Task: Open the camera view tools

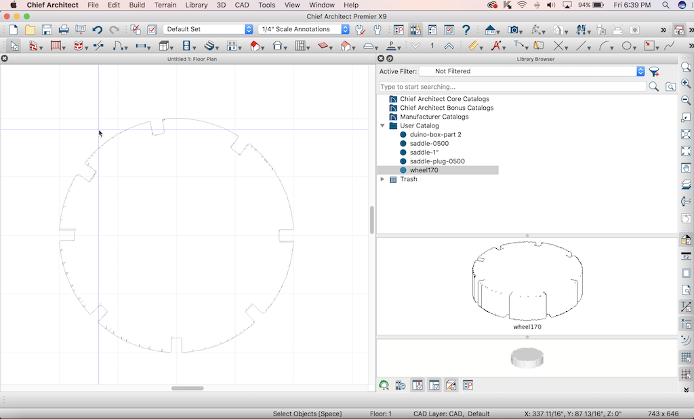Action: pyautogui.click(x=514, y=30)
